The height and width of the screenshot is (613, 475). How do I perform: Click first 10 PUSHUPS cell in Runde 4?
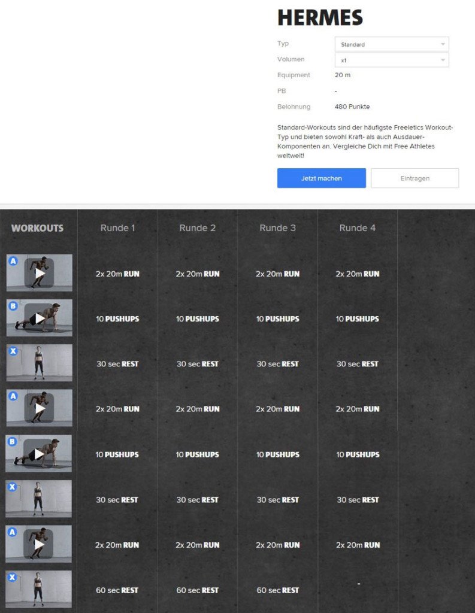(357, 319)
